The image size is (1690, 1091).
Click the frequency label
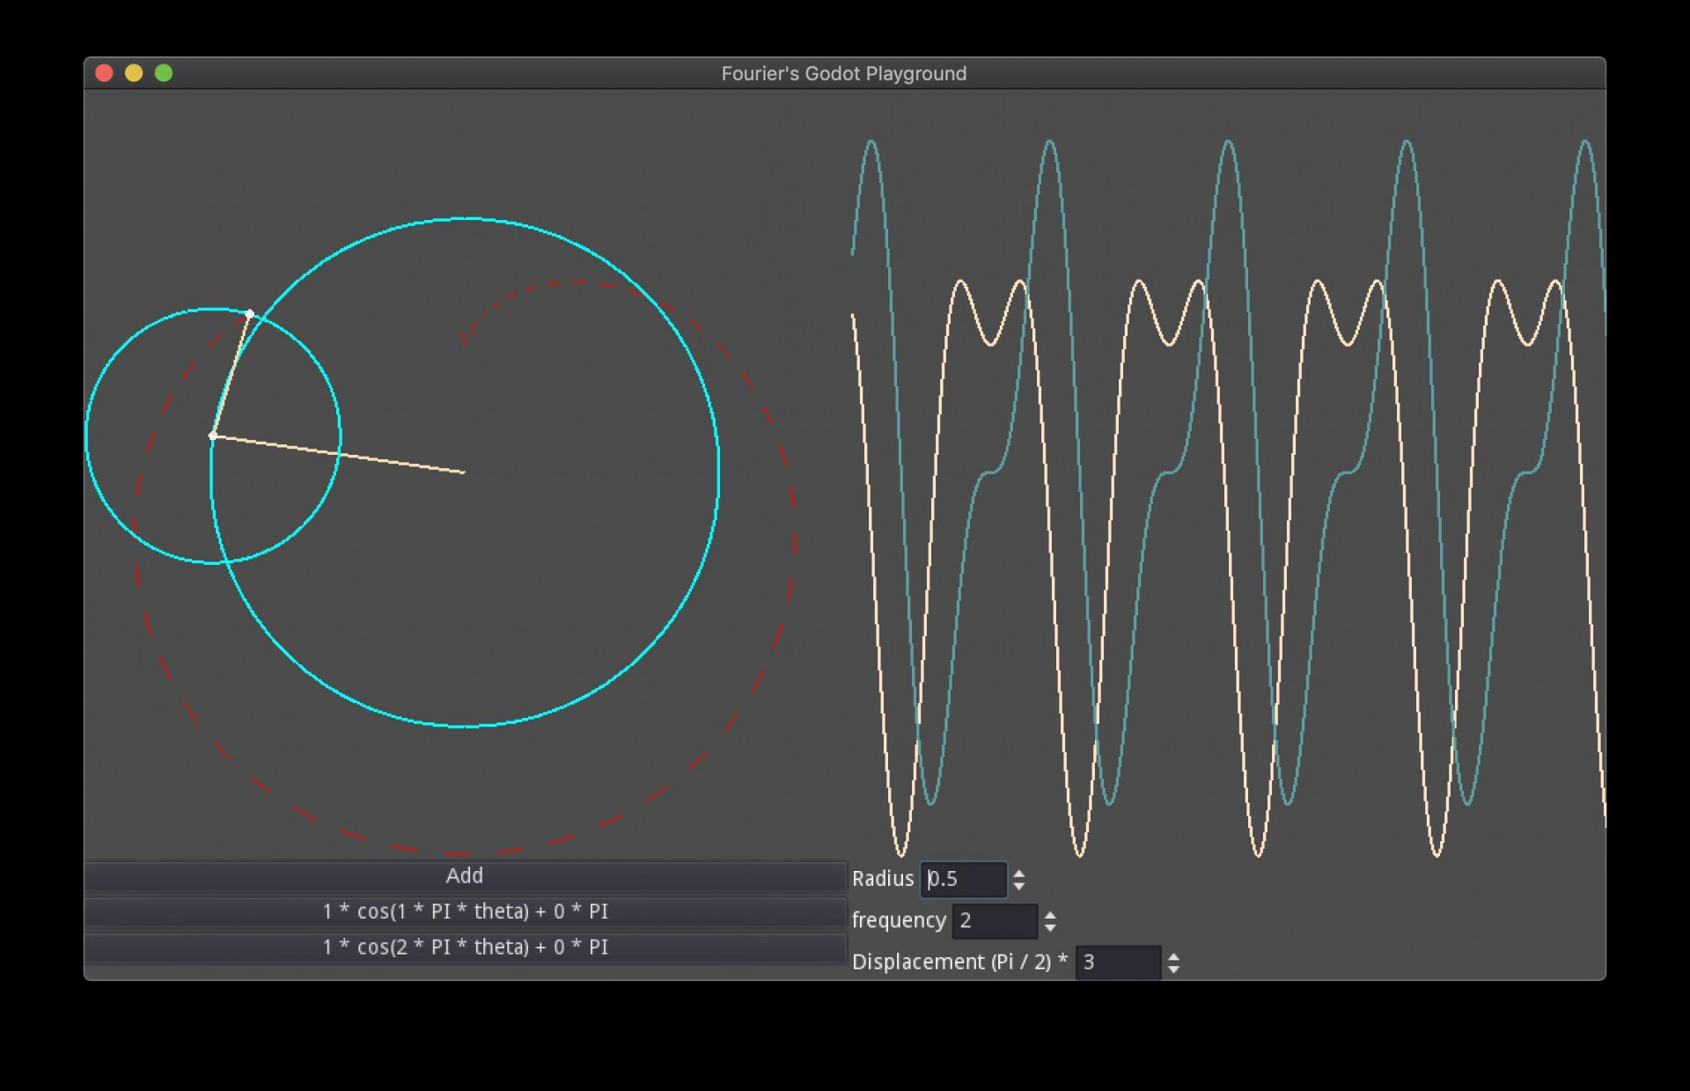pyautogui.click(x=899, y=920)
